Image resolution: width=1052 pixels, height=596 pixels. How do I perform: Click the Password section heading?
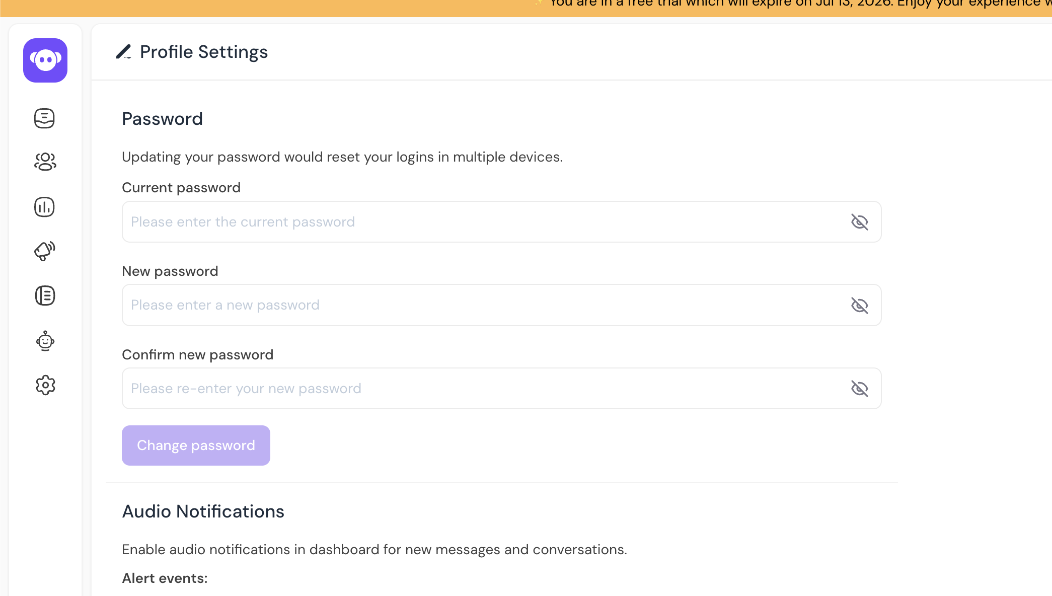point(162,119)
